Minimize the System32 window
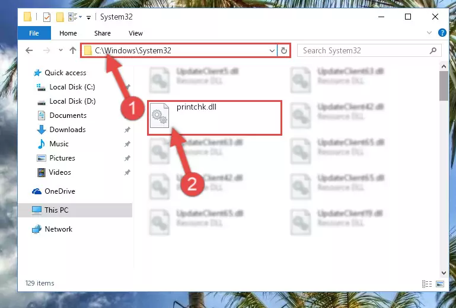 click(381, 17)
